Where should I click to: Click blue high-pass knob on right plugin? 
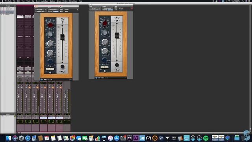(105, 60)
